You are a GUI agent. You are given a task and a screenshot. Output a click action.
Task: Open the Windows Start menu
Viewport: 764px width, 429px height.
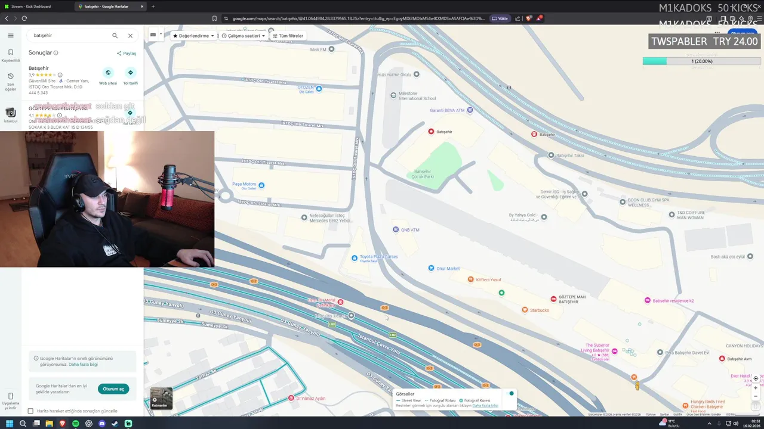[10, 424]
